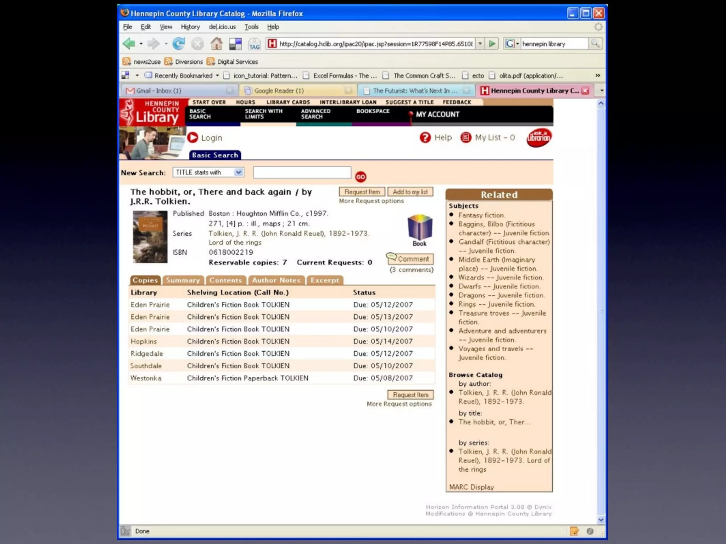Image resolution: width=726 pixels, height=544 pixels.
Task: Open the Recently Bookmarked dropdown arrow
Action: pyautogui.click(x=217, y=75)
